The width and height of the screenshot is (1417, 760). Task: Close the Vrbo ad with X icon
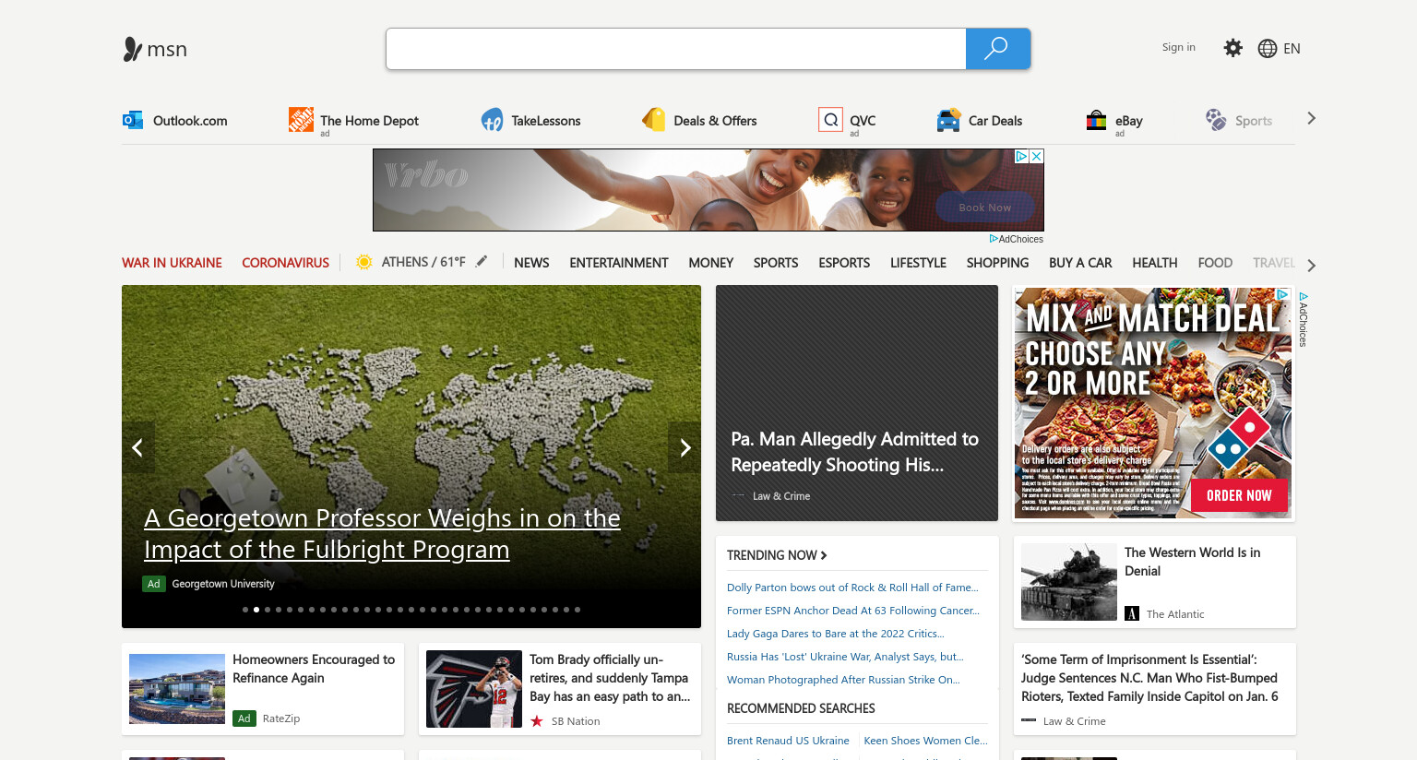click(x=1036, y=157)
